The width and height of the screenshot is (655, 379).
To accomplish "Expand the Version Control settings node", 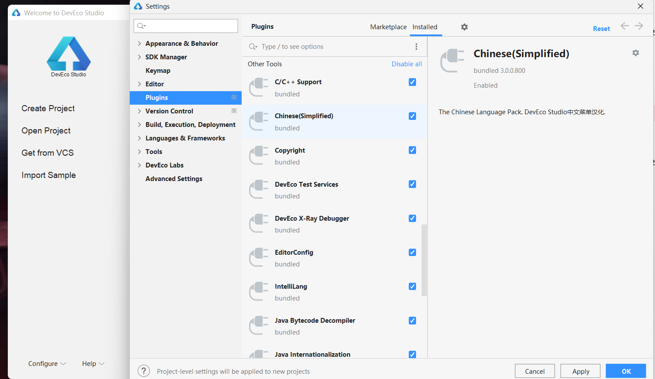I will [139, 111].
